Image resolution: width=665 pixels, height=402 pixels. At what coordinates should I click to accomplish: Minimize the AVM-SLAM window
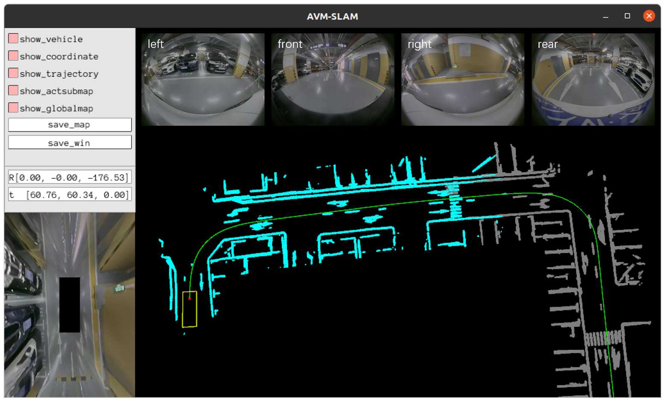605,17
